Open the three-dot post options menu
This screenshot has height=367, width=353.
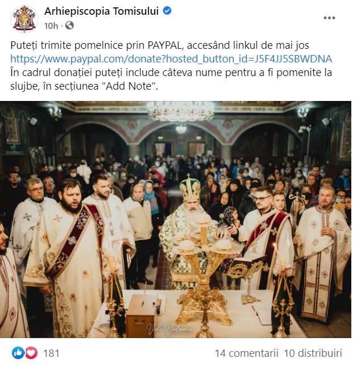pyautogui.click(x=329, y=18)
